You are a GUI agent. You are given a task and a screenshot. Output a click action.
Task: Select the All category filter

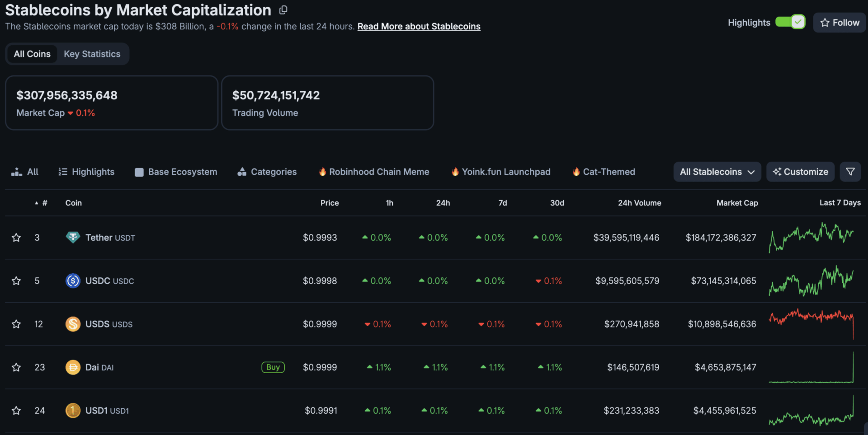pyautogui.click(x=25, y=172)
